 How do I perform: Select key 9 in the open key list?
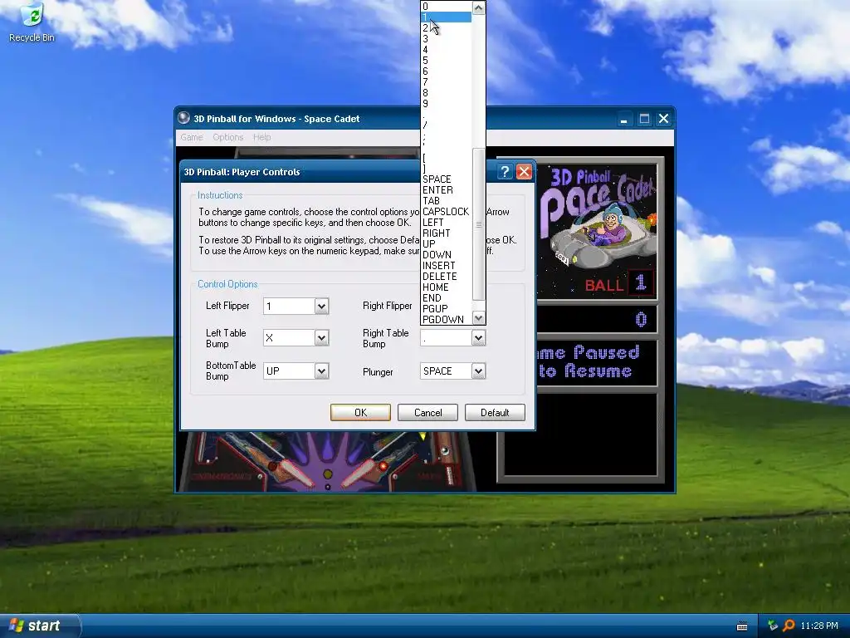(x=446, y=104)
